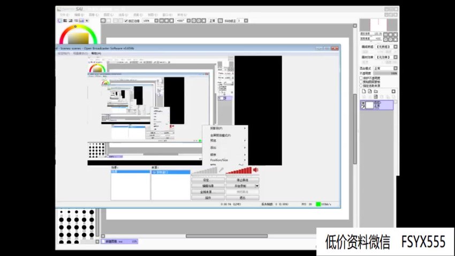455x256 pixels.
Task: Click the OBS 设定 button
Action: click(208, 180)
